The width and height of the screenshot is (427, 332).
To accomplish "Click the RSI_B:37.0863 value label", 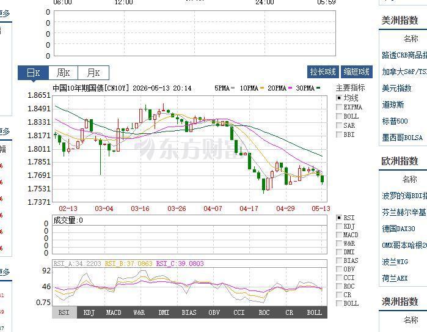I will (128, 264).
